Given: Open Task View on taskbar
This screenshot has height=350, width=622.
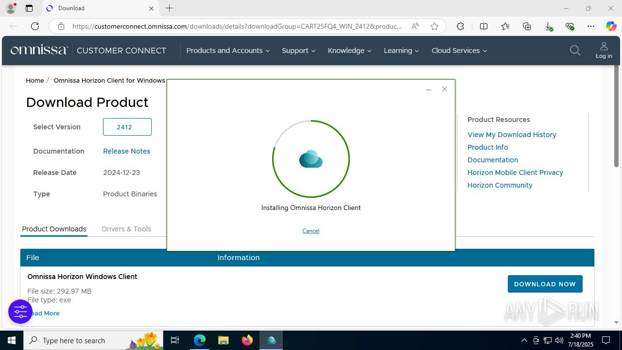Looking at the screenshot, I should [175, 340].
